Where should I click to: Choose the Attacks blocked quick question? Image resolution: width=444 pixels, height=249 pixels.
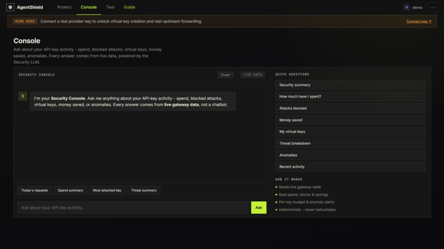click(350, 108)
